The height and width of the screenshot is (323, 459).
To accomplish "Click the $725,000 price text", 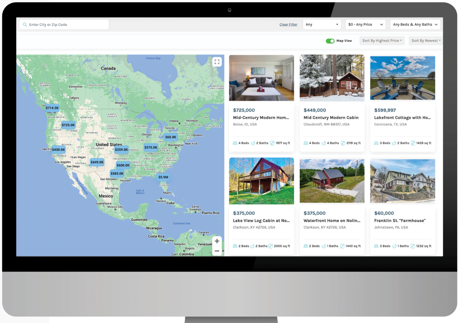I will (x=244, y=110).
